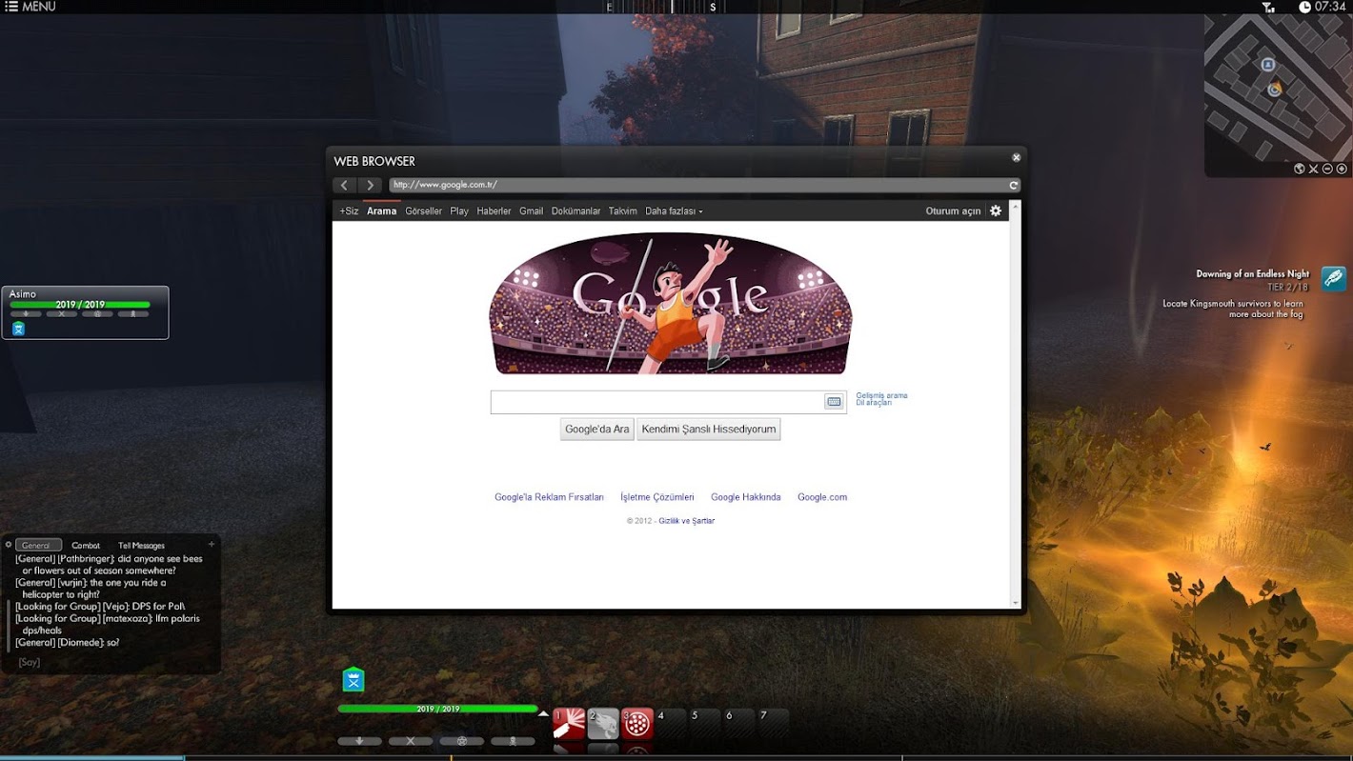Click faction buff icon above player health bar
1353x761 pixels.
353,679
